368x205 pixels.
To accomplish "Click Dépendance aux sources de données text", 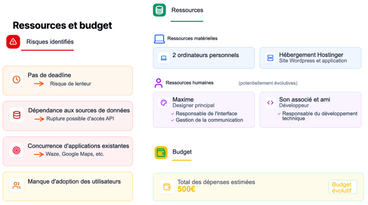I will point(79,110).
